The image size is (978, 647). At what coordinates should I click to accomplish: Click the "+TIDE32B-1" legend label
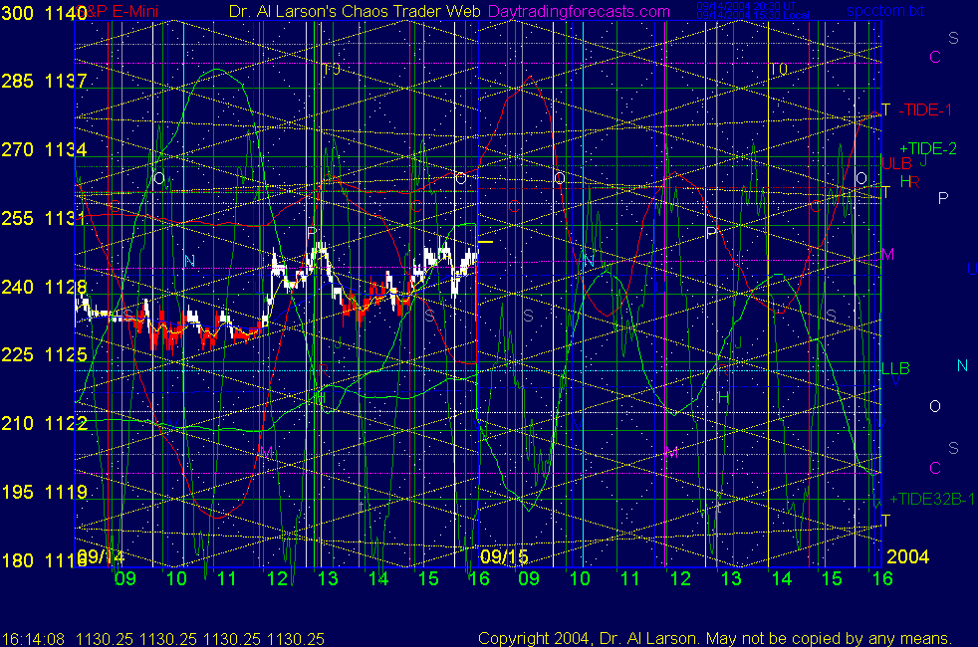932,499
